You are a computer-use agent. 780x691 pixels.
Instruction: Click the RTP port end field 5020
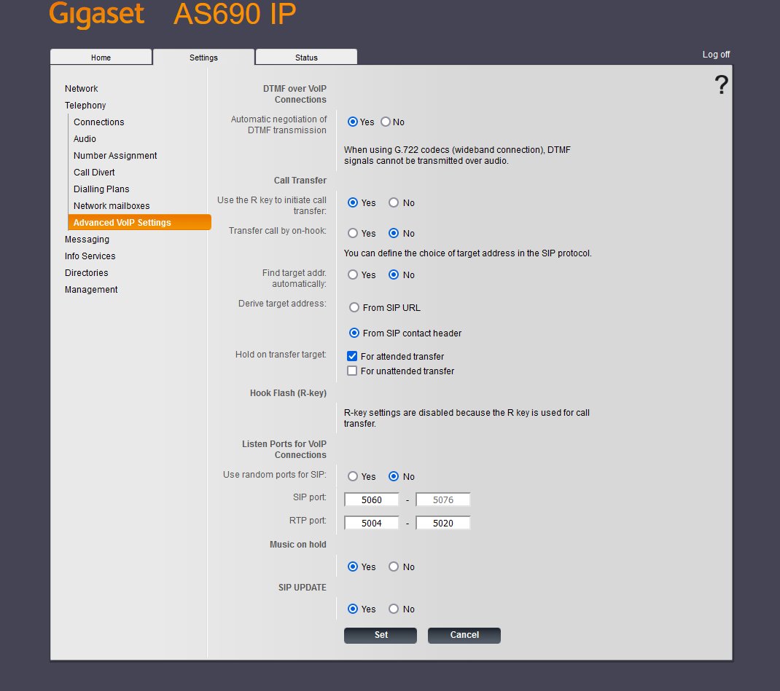442,523
